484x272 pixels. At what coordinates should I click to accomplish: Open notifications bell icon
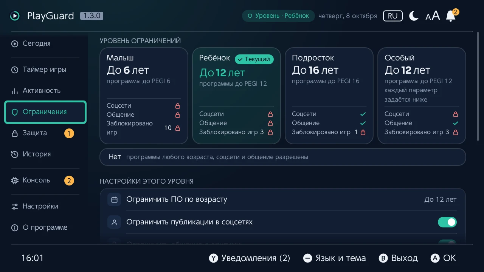(451, 16)
